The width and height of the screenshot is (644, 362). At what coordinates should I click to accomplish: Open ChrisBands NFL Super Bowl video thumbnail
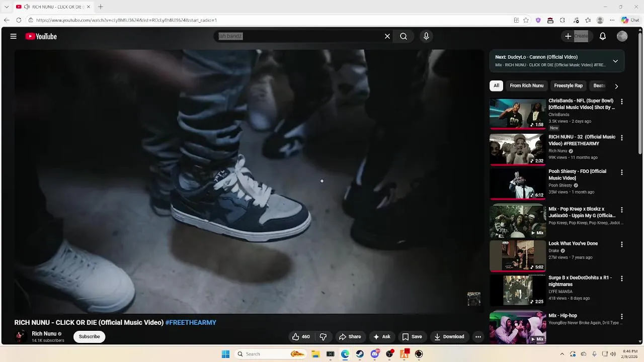pyautogui.click(x=518, y=113)
